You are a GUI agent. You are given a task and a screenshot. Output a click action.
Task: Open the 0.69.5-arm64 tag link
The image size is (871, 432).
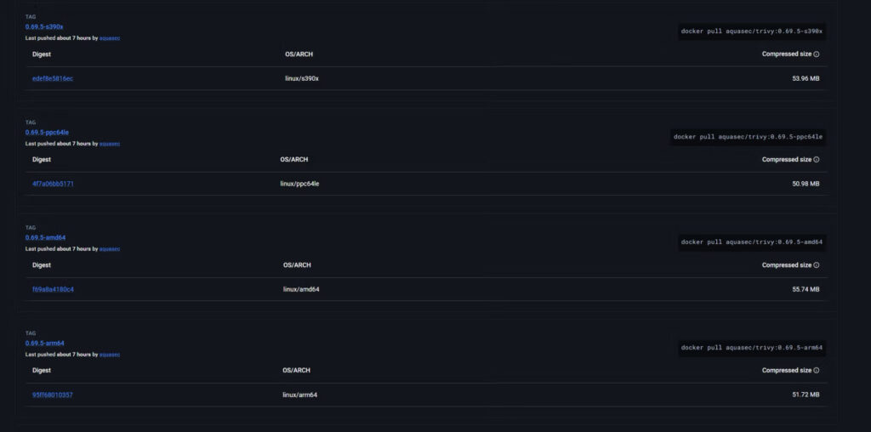(x=45, y=344)
